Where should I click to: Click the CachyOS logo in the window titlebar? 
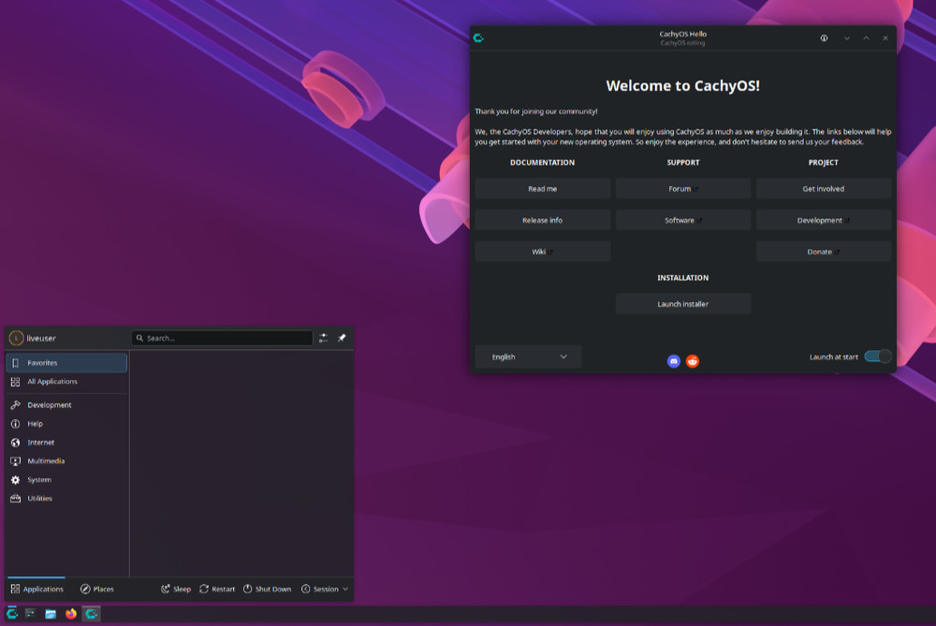tap(479, 37)
